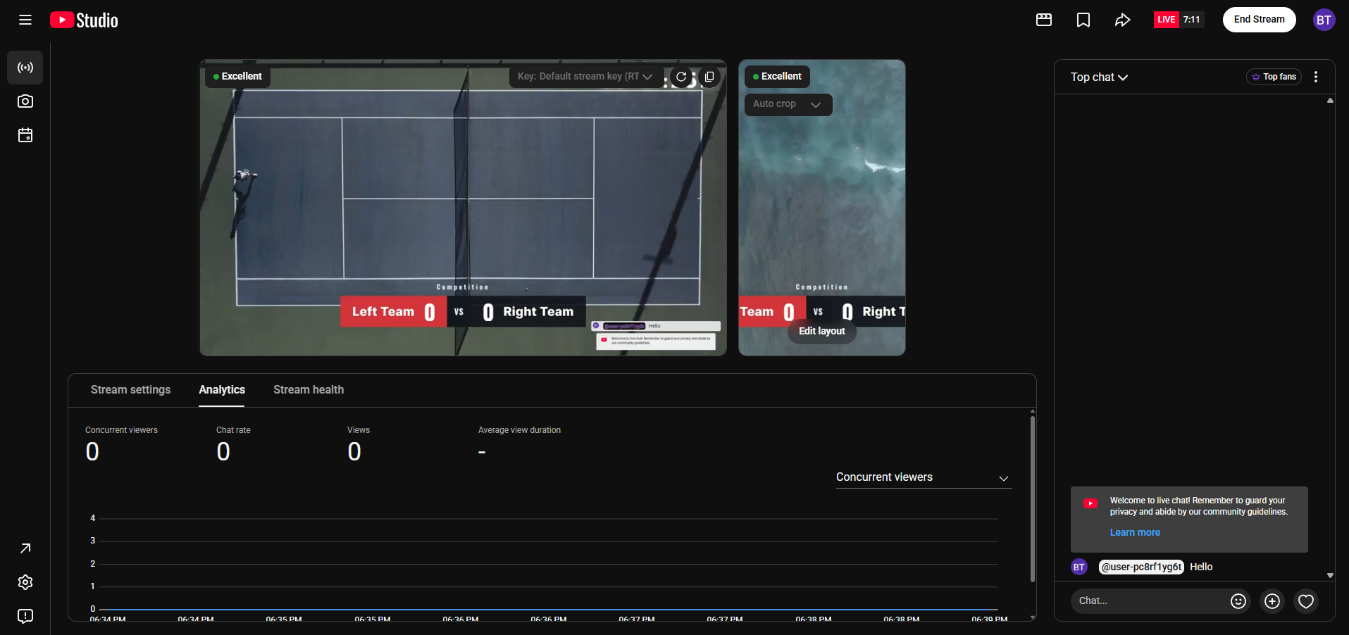Open the hamburger navigation menu
Screen dimensions: 1349x635
pos(25,20)
